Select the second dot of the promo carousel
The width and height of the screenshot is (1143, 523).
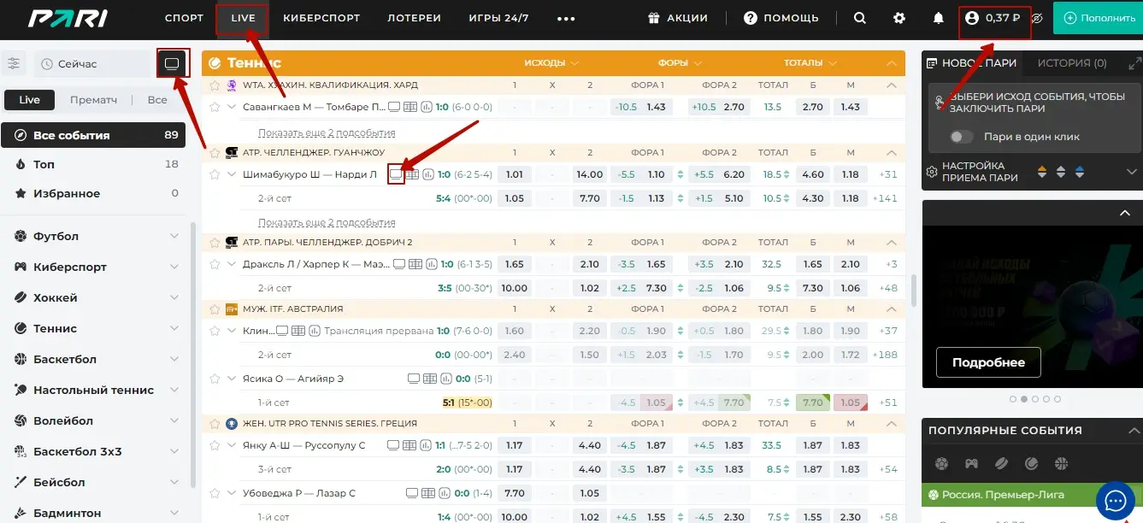[1023, 399]
